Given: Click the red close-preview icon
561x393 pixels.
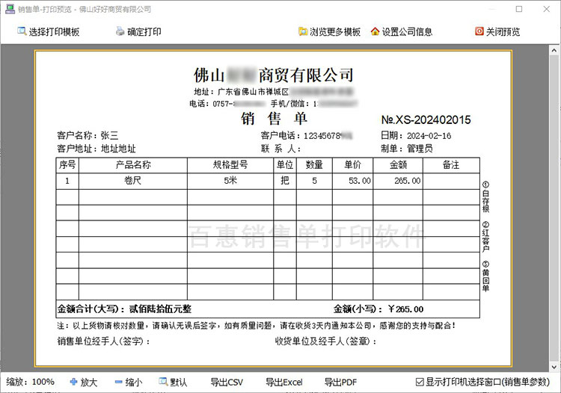Looking at the screenshot, I should click(x=479, y=31).
